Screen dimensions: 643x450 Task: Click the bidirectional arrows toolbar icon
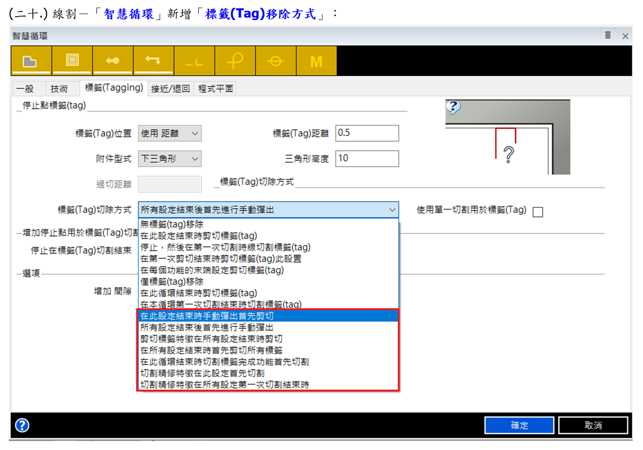(153, 61)
